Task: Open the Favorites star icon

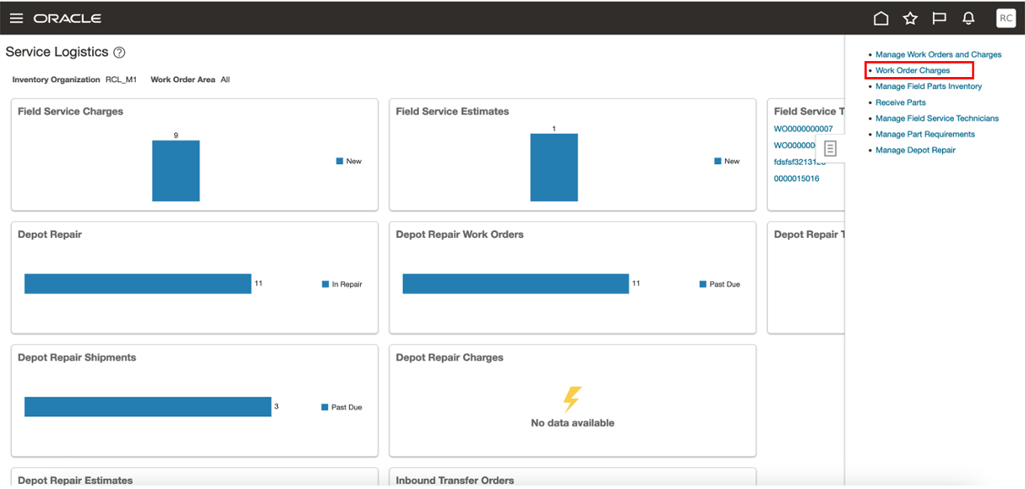Action: 910,18
